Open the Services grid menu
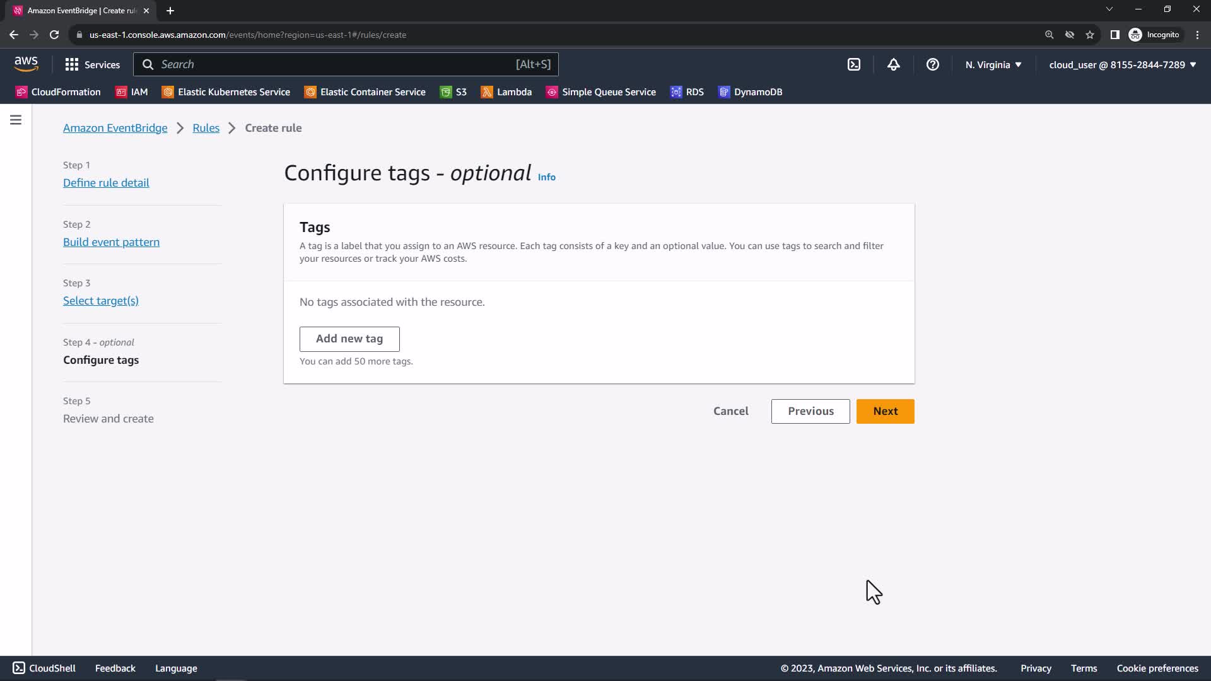 coord(92,64)
